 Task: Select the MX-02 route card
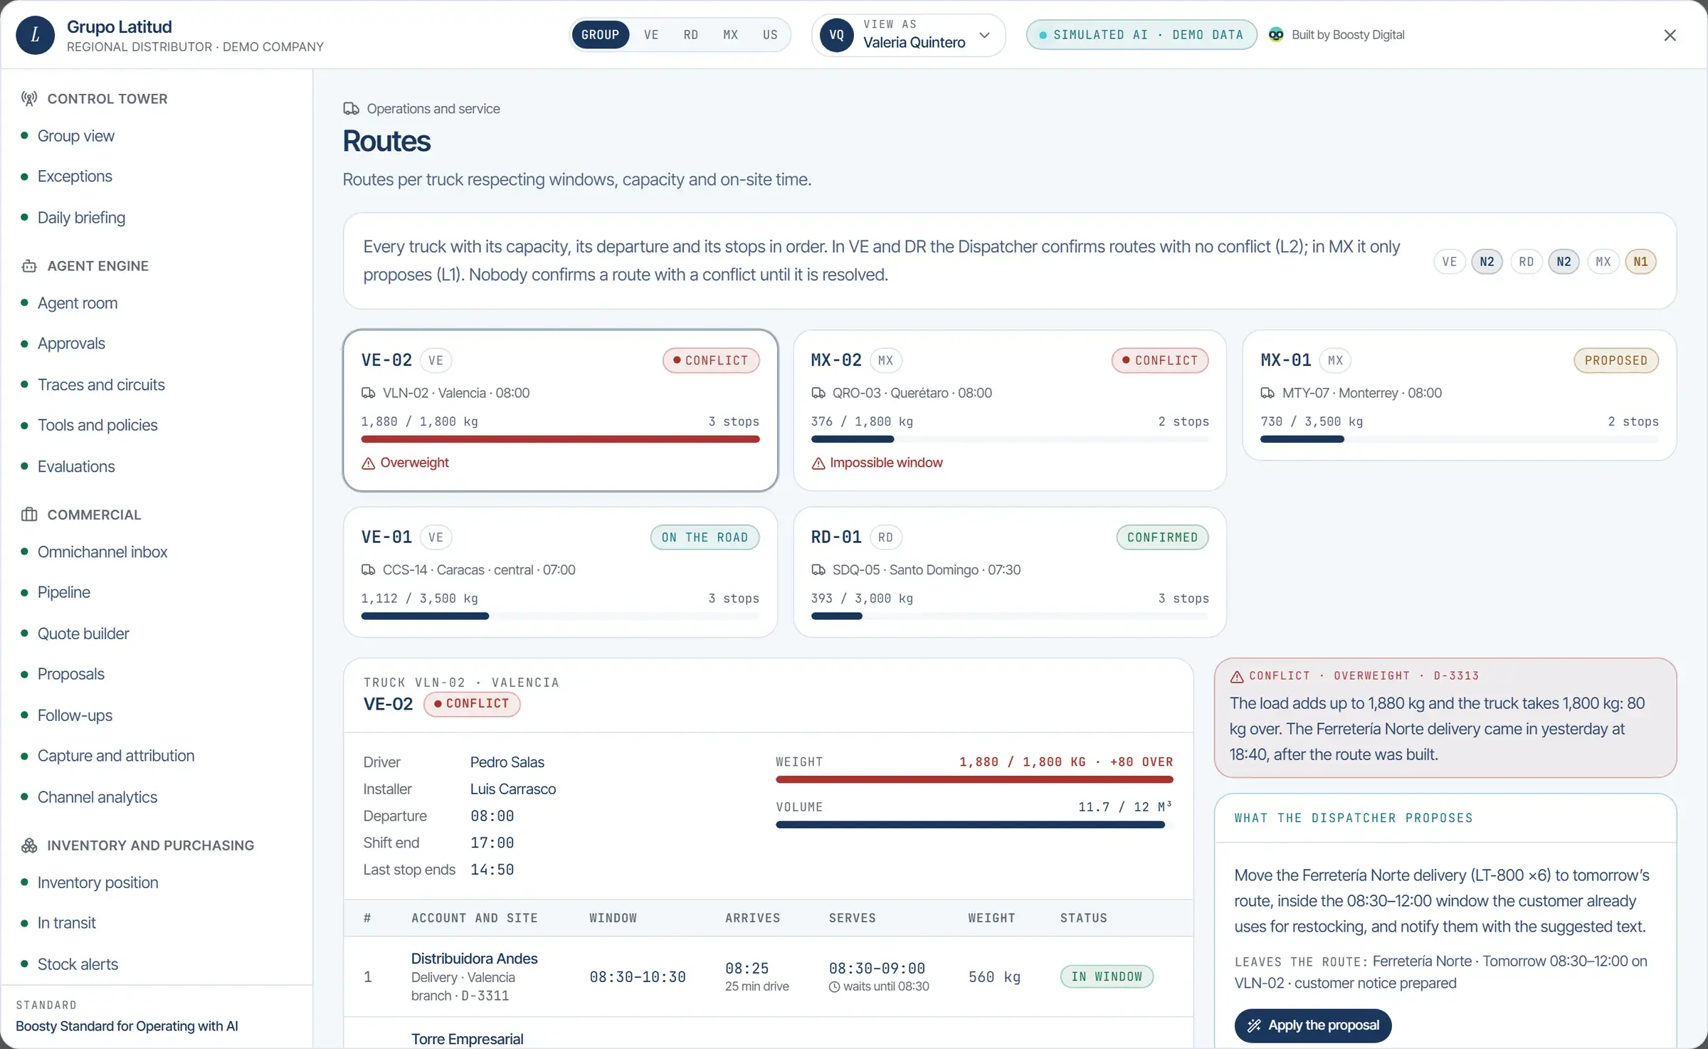point(1009,411)
